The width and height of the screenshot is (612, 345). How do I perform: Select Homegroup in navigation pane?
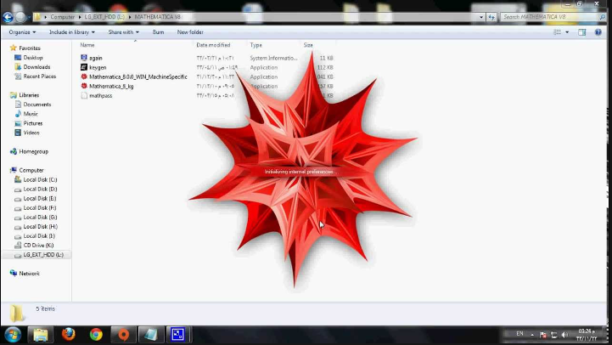[34, 151]
